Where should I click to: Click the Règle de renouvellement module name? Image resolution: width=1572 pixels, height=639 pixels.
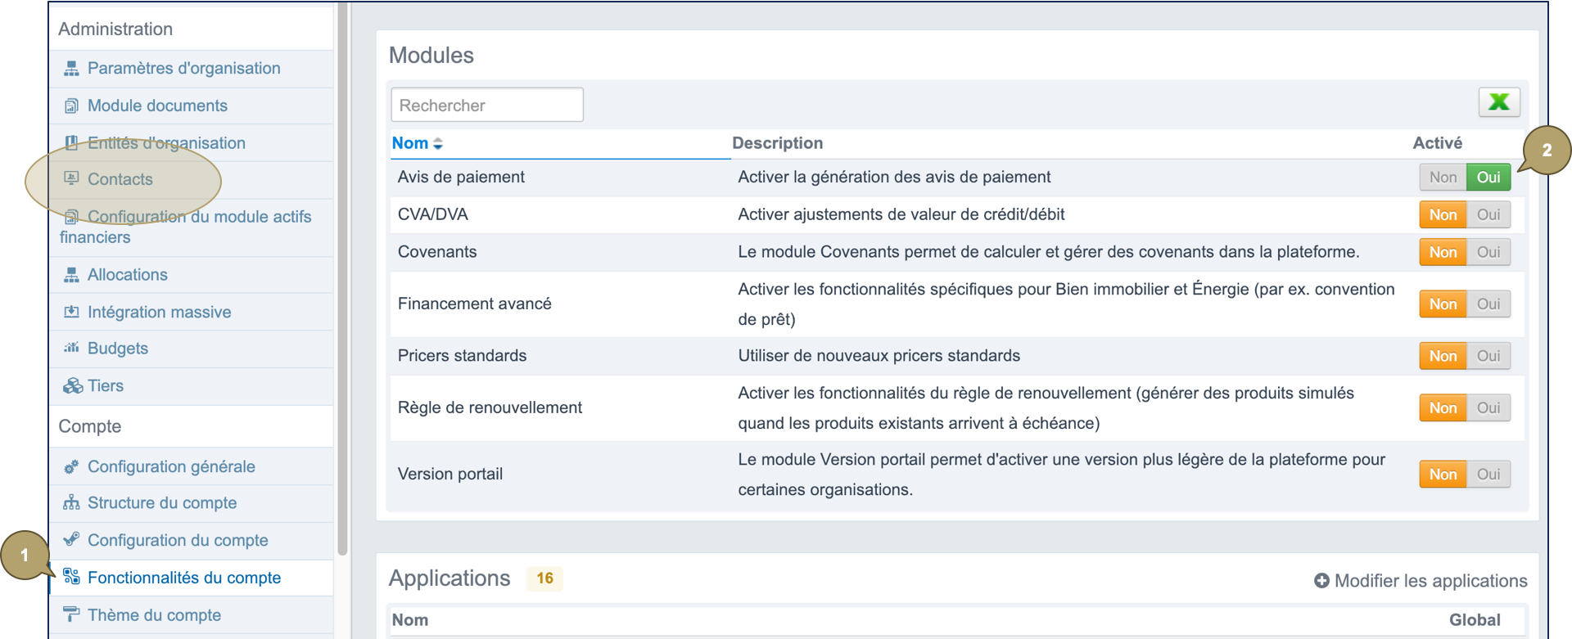tap(490, 407)
